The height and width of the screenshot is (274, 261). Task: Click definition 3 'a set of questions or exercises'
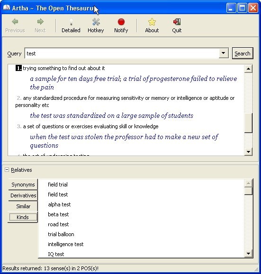90,126
